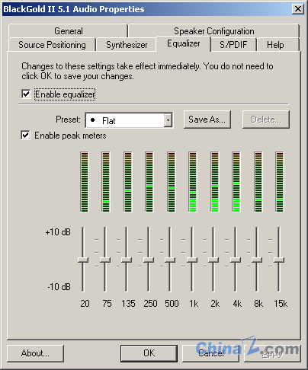Click the Save As... button
Image resolution: width=308 pixels, height=370 pixels.
point(207,120)
